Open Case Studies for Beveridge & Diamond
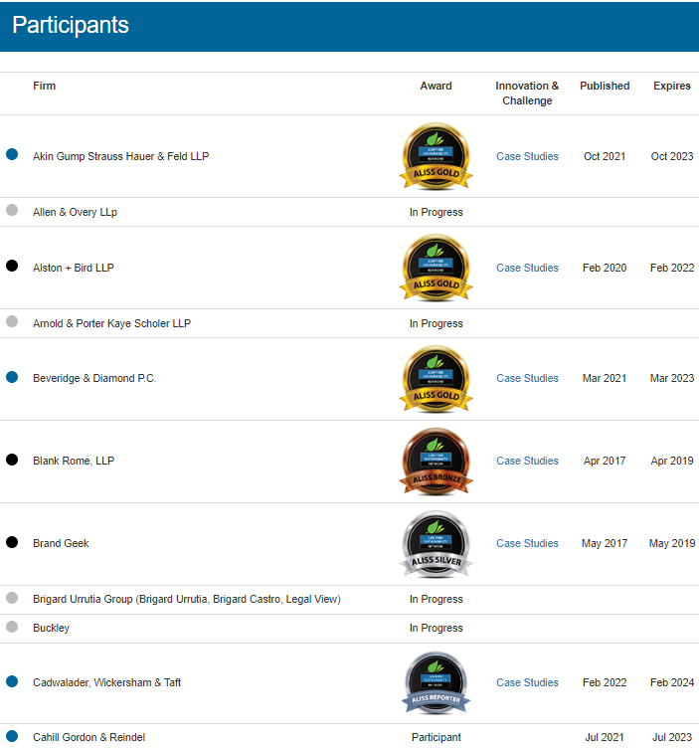This screenshot has width=699, height=750. point(527,378)
